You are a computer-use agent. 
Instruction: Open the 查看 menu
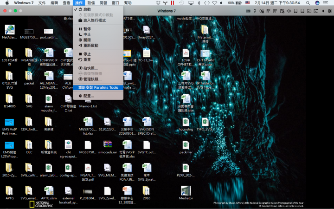66,3
